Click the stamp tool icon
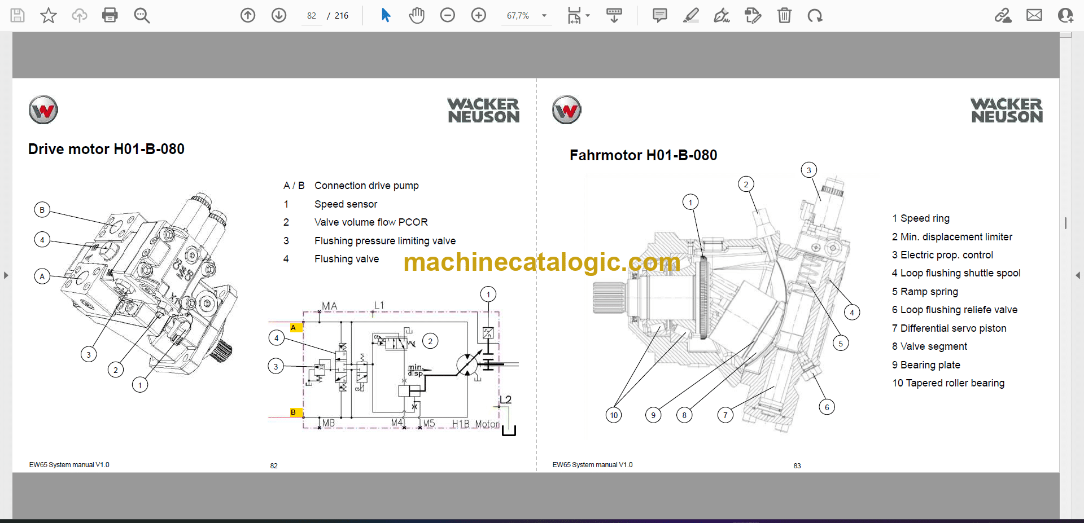 [x=753, y=15]
